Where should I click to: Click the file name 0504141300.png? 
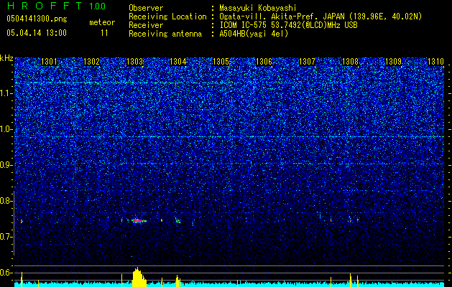coord(37,19)
